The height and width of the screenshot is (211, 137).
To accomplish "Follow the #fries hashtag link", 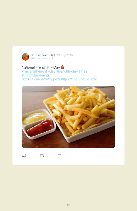I will coord(83,71).
